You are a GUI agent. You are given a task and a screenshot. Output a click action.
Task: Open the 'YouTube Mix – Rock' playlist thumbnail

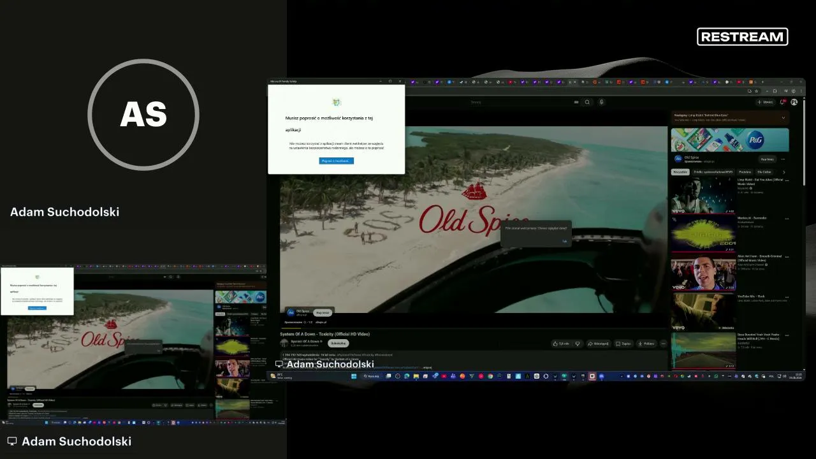[x=703, y=312]
